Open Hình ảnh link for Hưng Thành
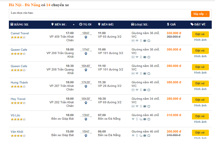The image size is (215, 143). [200, 89]
